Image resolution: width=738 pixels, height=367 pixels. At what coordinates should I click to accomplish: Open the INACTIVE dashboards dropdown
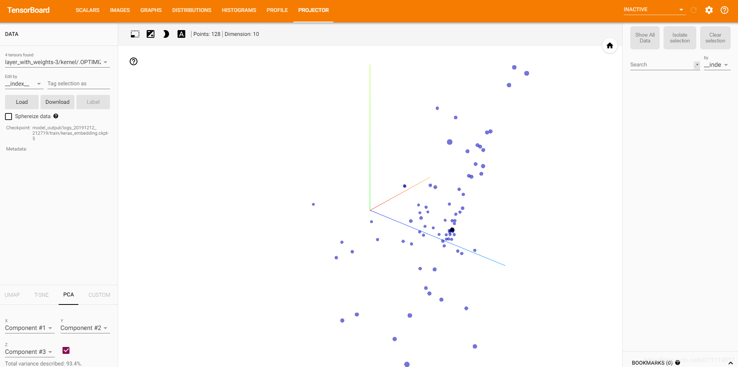coord(654,10)
